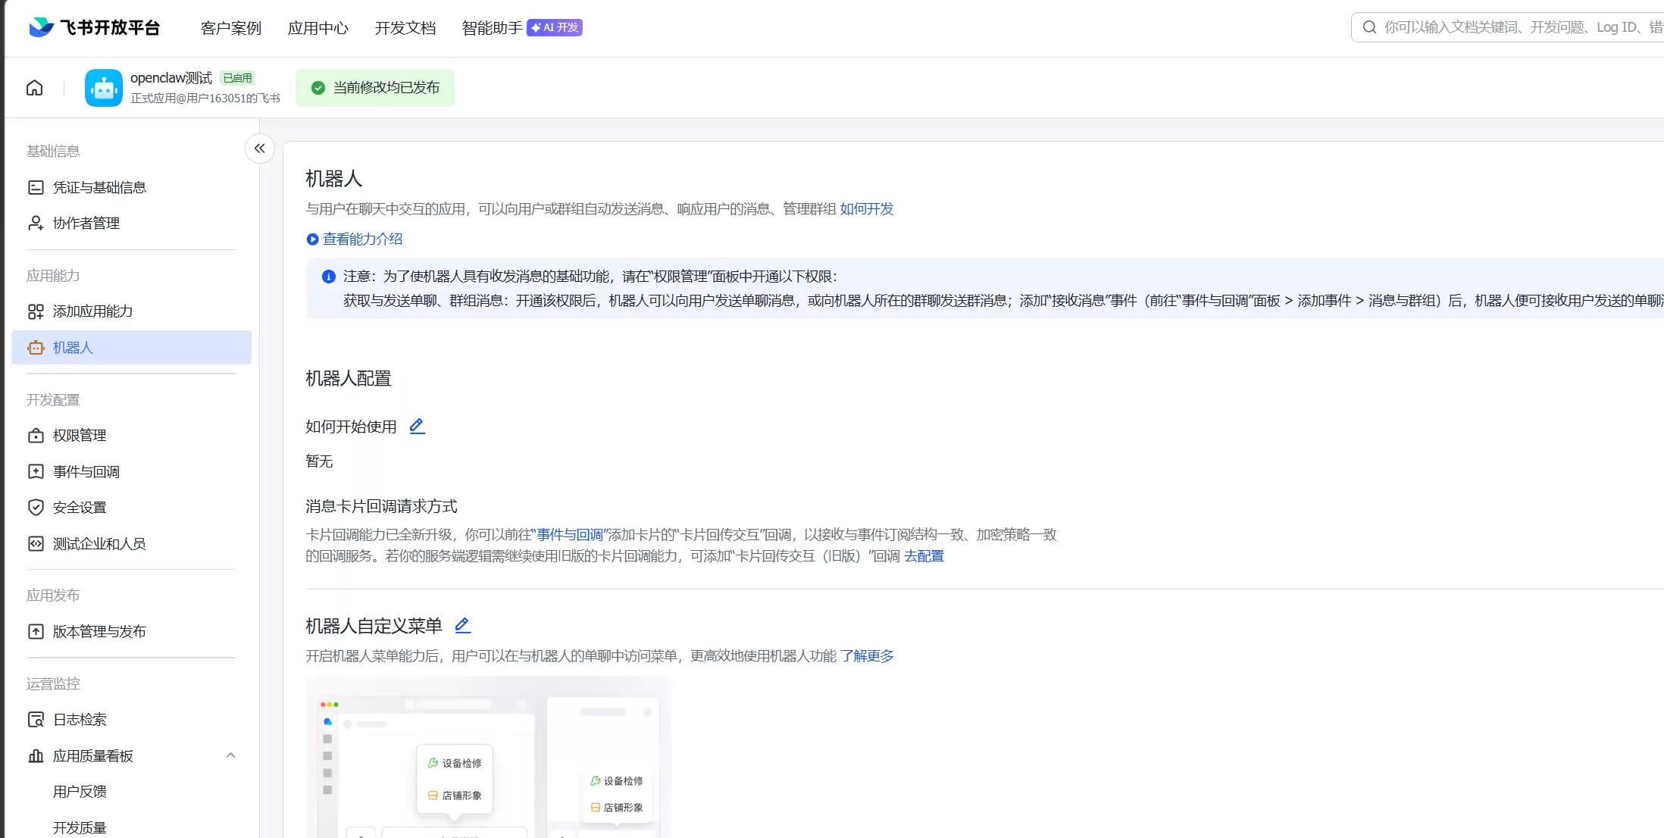Open 事件与回调 in the sidebar
1664x838 pixels.
[x=86, y=472]
